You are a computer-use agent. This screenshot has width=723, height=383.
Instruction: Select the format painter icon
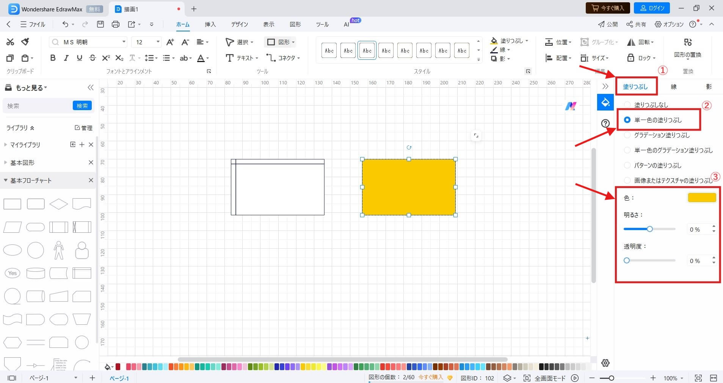coord(25,42)
